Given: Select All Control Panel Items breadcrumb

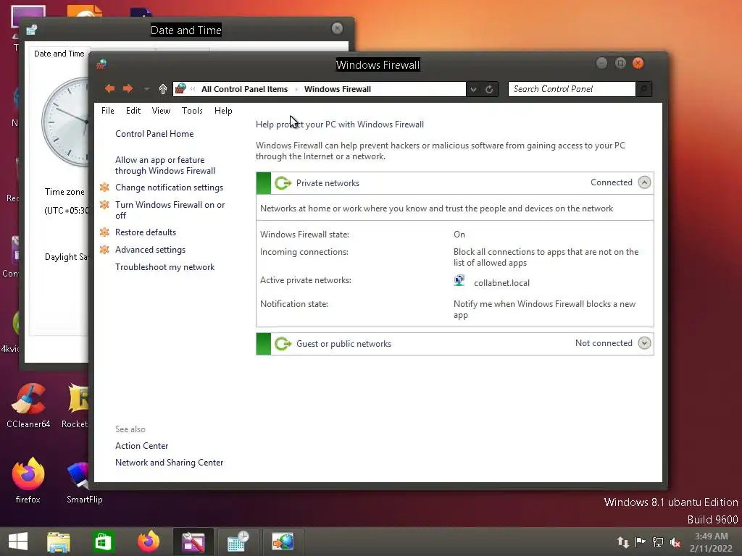Looking at the screenshot, I should click(x=244, y=89).
